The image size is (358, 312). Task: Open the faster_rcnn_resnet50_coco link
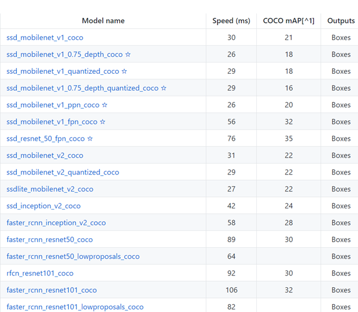click(x=49, y=240)
